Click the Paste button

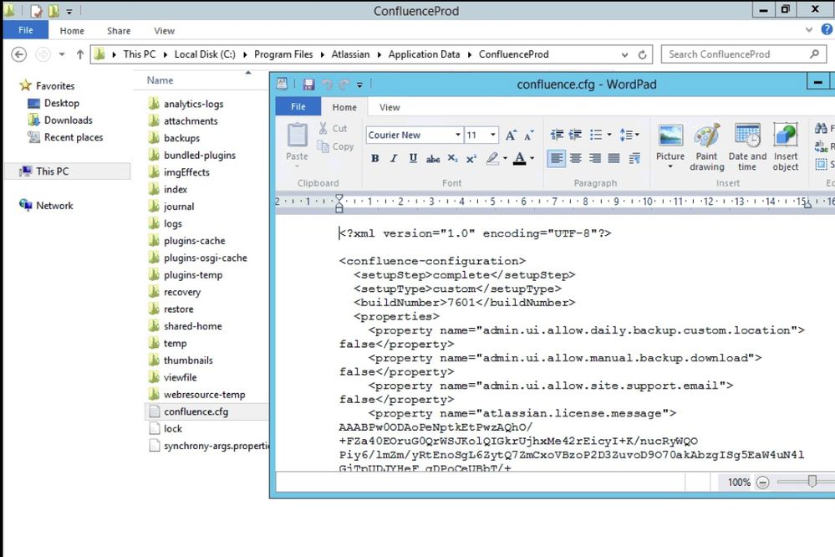click(x=298, y=142)
